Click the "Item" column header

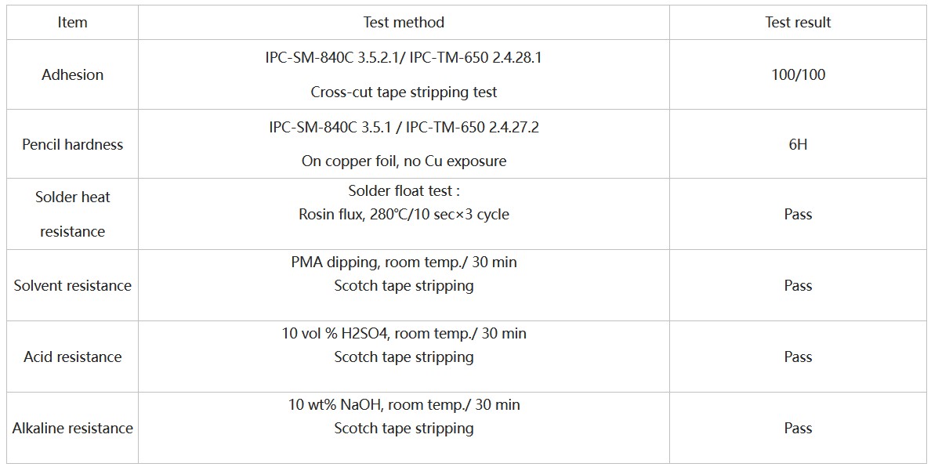tap(72, 22)
